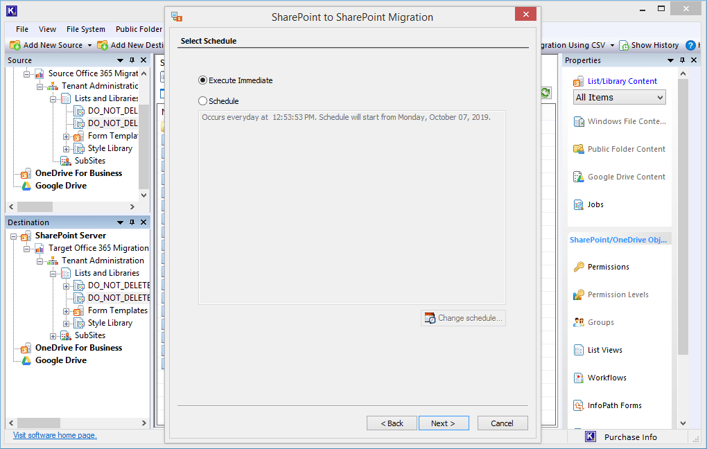Open the Properties panel options dropdown
The height and width of the screenshot is (449, 707).
point(670,60)
